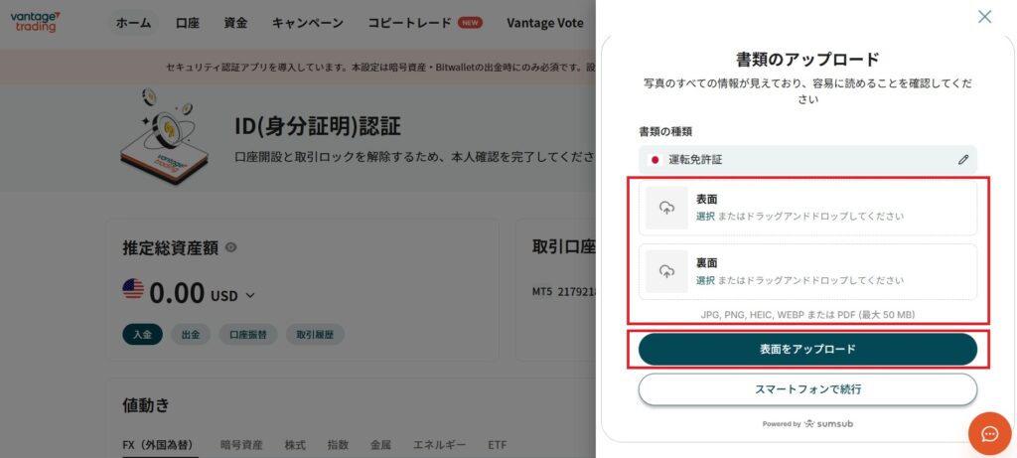Click the Powered by sumsub label

click(x=807, y=423)
